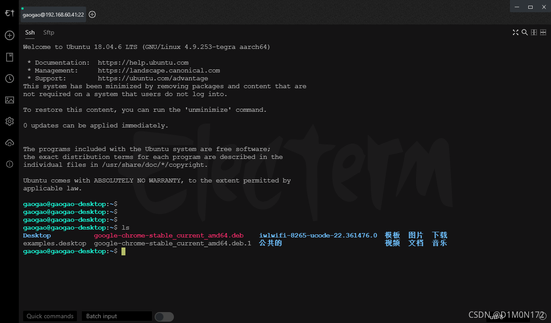Switch to the Ssh tab
The image size is (551, 323).
(30, 32)
